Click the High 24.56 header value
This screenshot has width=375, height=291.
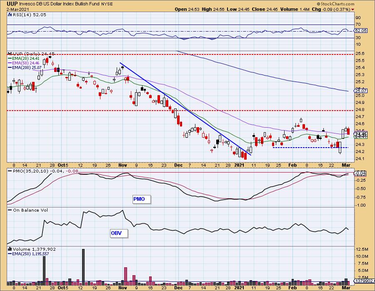pyautogui.click(x=213, y=9)
